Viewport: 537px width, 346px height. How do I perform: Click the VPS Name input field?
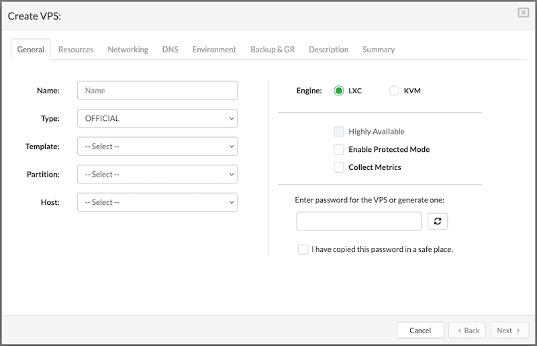[157, 91]
